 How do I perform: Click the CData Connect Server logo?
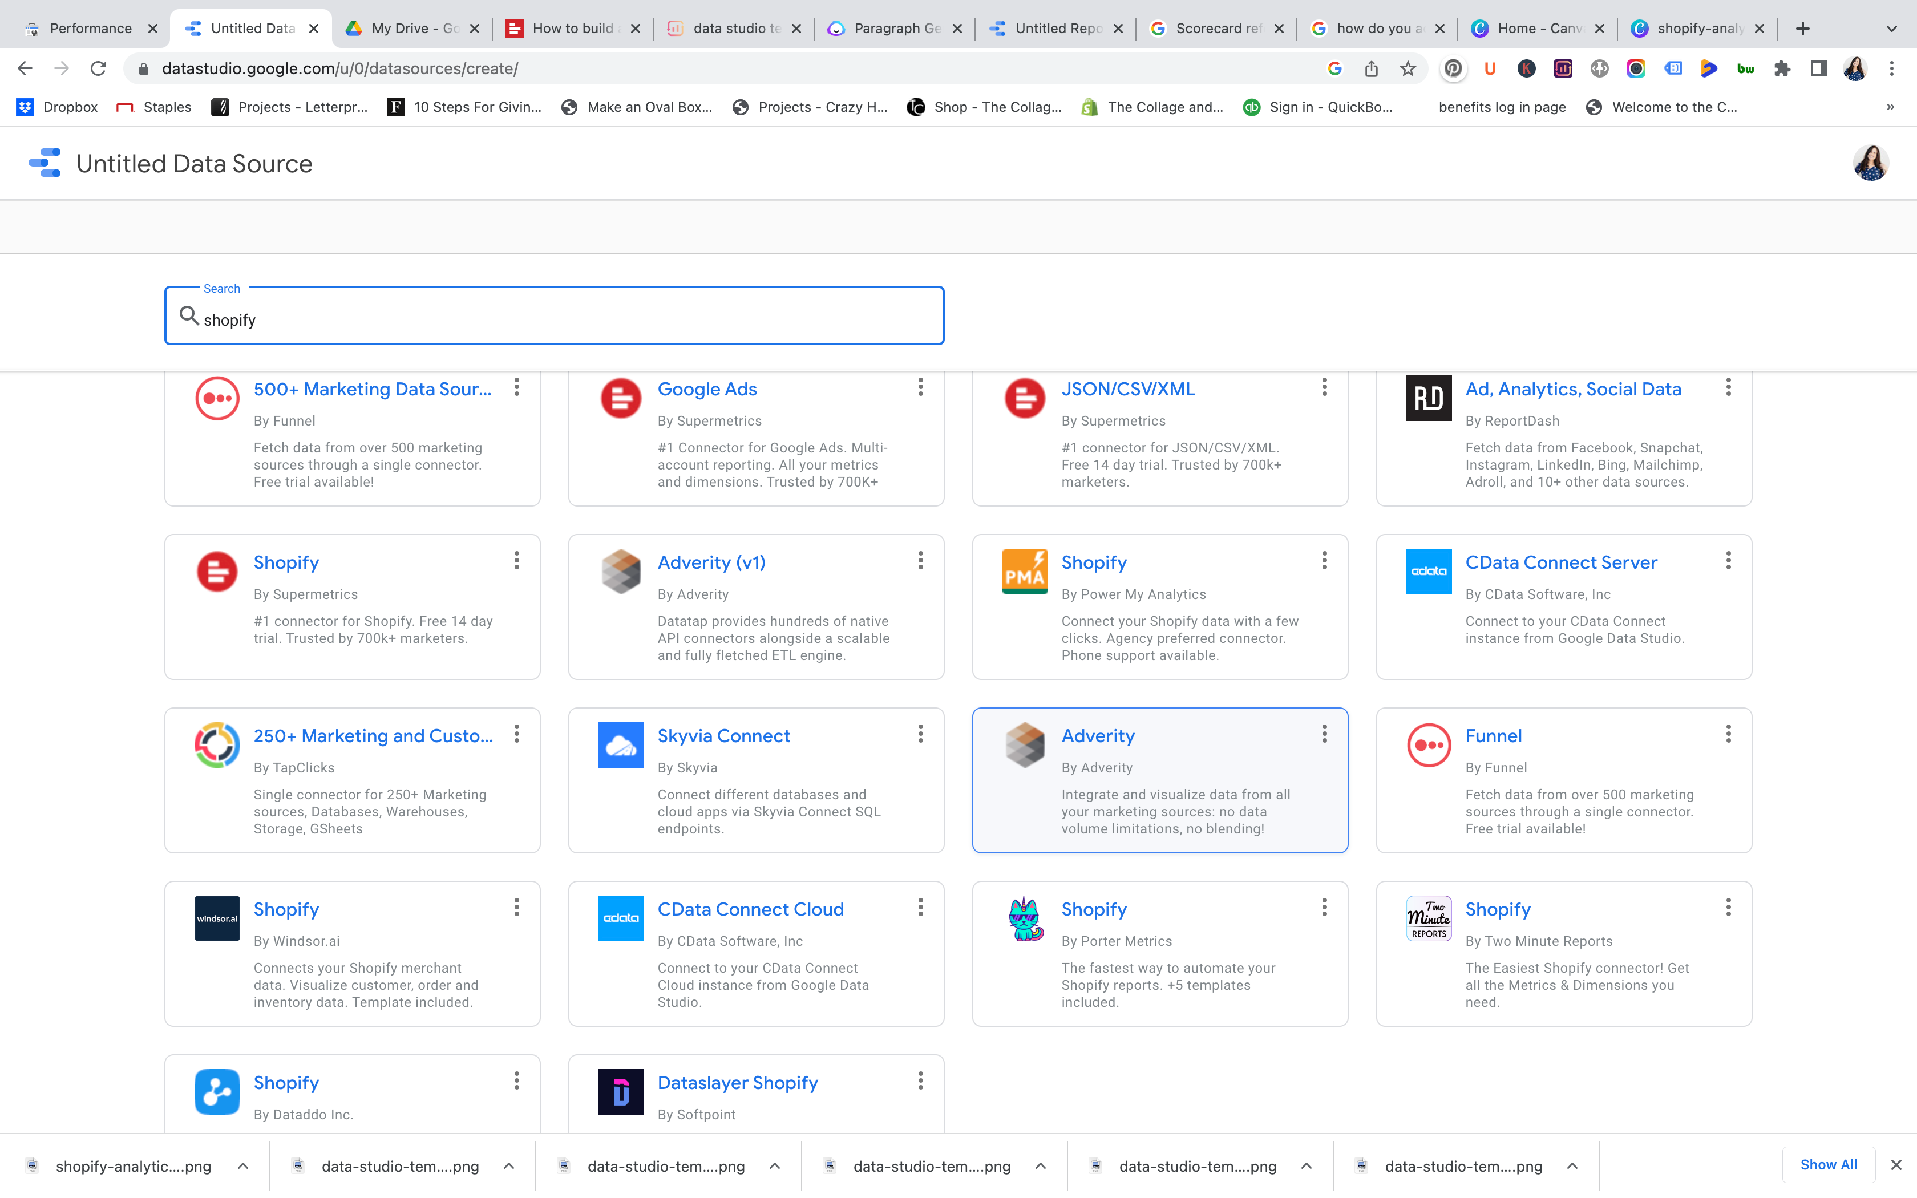click(x=1429, y=571)
